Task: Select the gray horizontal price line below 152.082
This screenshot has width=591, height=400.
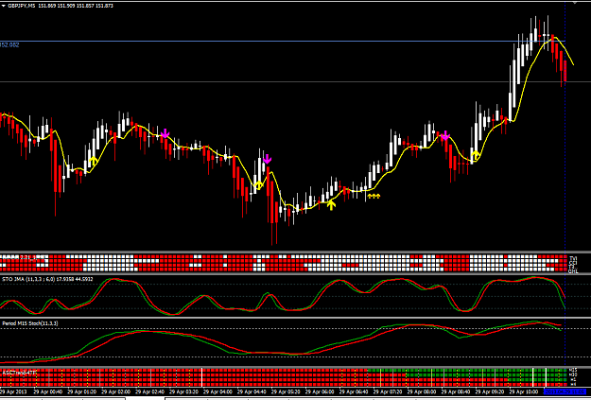Action: point(295,81)
